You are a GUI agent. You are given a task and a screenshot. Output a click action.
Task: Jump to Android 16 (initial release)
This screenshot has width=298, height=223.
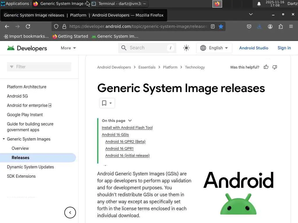pyautogui.click(x=127, y=156)
